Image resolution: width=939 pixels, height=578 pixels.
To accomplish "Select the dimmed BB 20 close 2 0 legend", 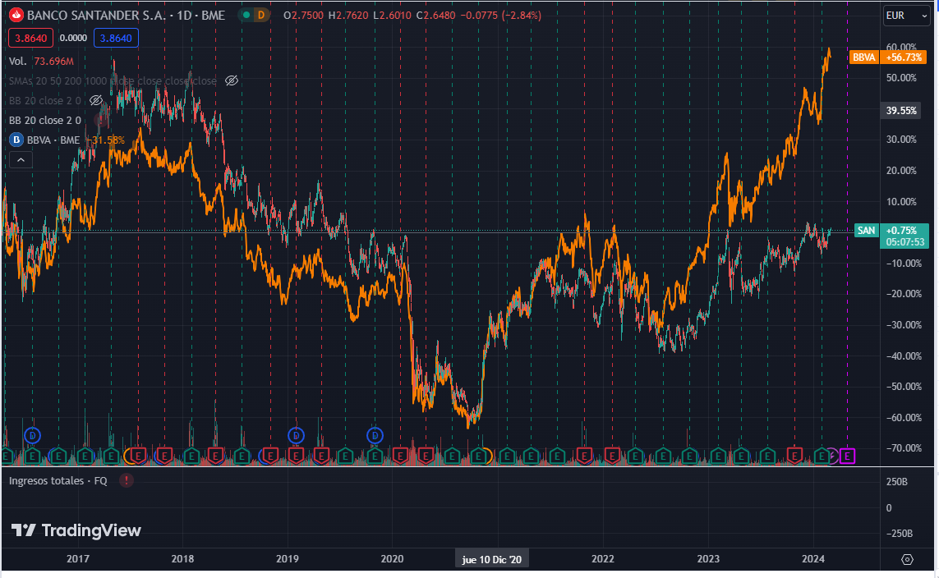I will click(x=45, y=100).
